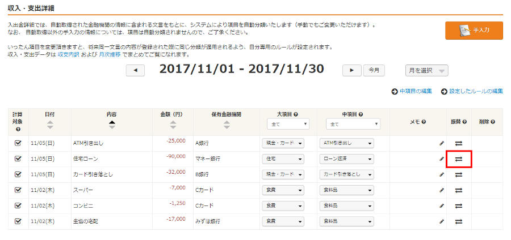Uncheck 計算対象 for ATM引き出し row

(18, 143)
